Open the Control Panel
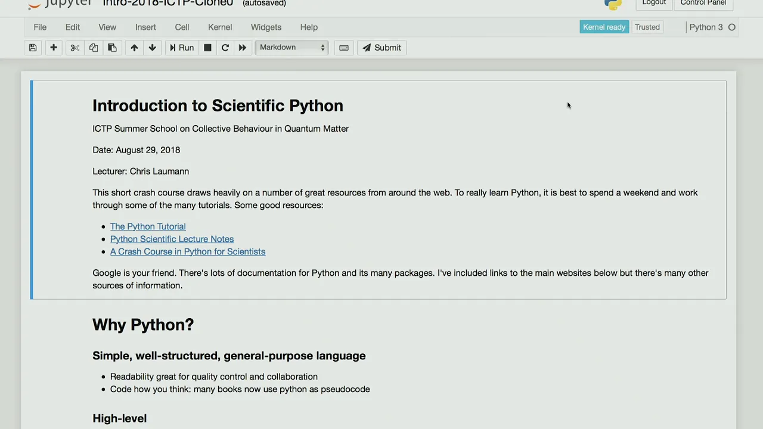 click(703, 3)
